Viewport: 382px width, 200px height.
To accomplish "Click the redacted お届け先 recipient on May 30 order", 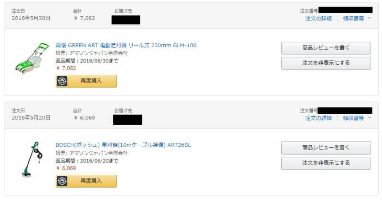I will coord(126,20).
